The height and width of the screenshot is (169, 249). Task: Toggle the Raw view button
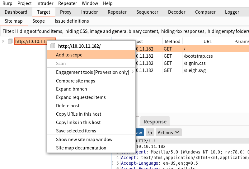pos(139,132)
